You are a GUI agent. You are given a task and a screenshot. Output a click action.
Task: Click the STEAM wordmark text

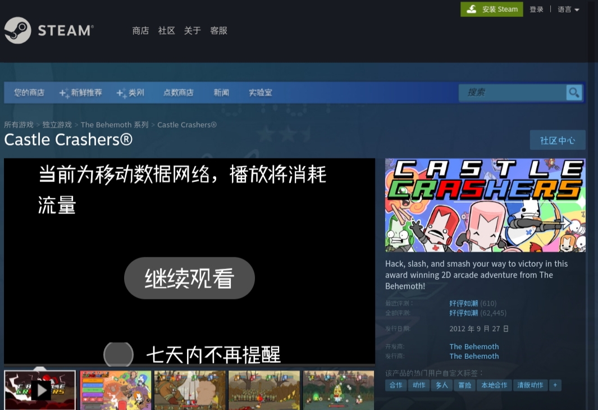[66, 30]
